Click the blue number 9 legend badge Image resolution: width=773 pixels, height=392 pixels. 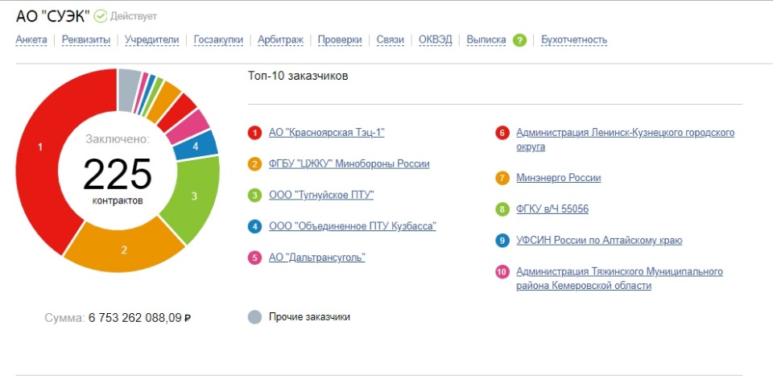click(x=502, y=241)
